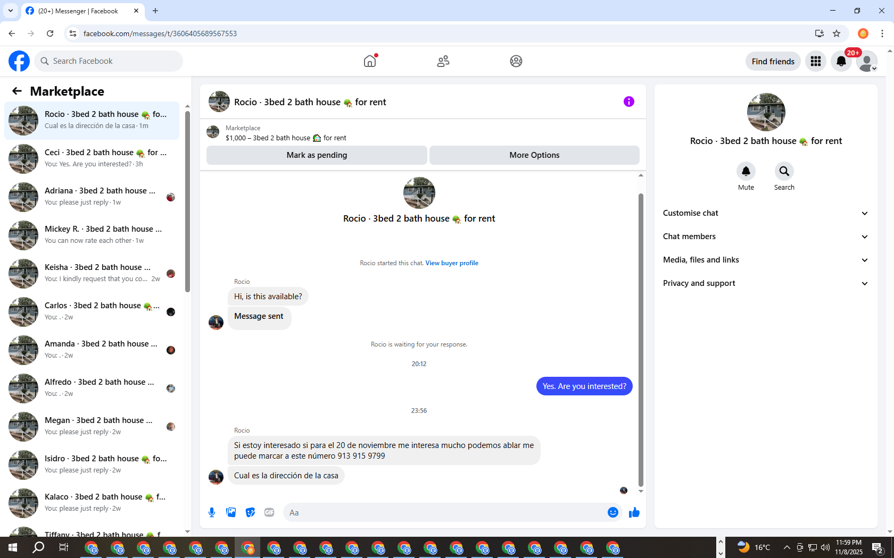
Task: Open the conversation information icon
Action: [x=629, y=102]
